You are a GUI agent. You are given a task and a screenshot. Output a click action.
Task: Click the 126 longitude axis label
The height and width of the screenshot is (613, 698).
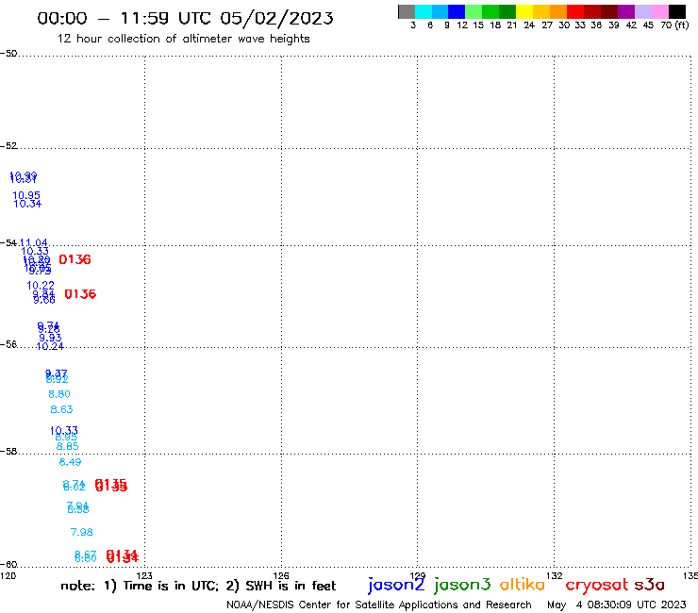point(281,575)
